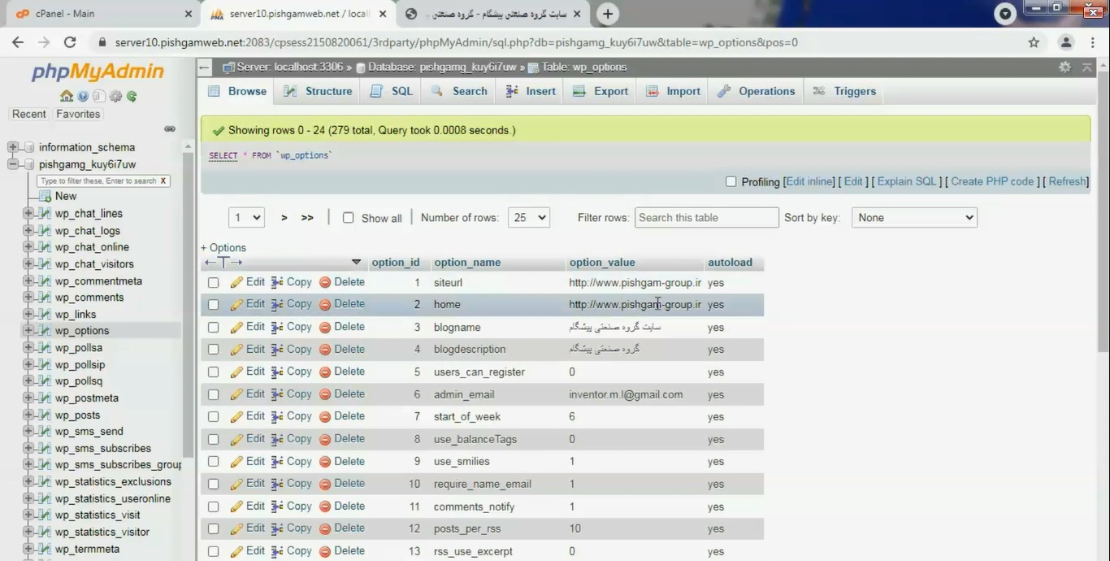Screen dimensions: 1110x561
Task: Switch to the Structure tab
Action: (318, 91)
